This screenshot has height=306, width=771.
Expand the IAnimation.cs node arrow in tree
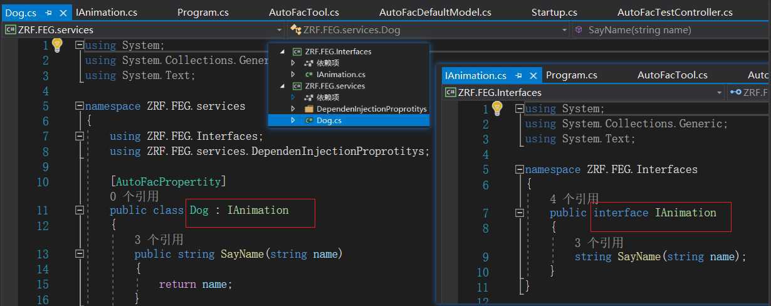[293, 75]
